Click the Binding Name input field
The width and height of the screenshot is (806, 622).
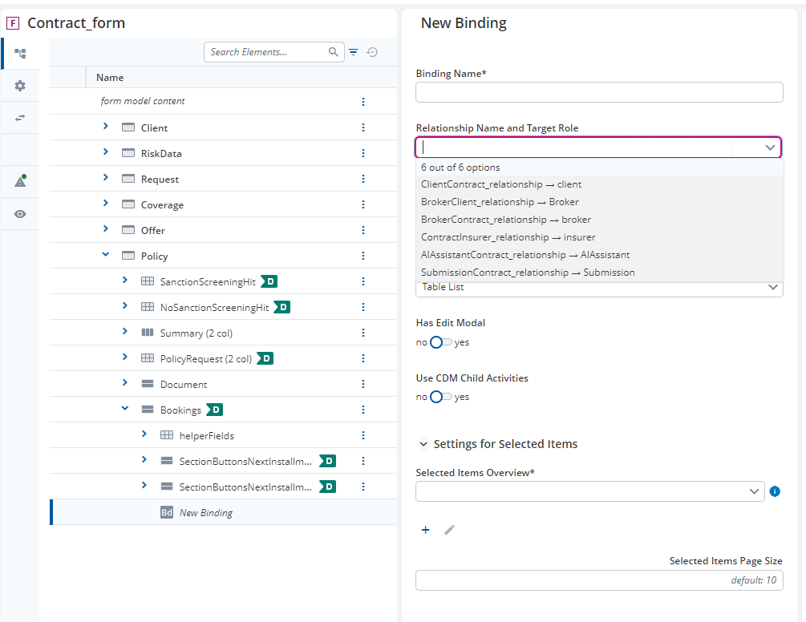(x=599, y=92)
